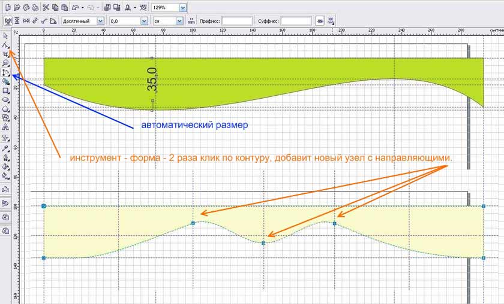This screenshot has width=504, height=304.
Task: Toggle the auto dimension tool mode
Action: (x=7, y=21)
